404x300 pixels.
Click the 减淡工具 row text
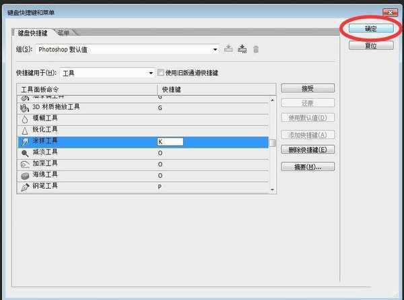coord(45,152)
